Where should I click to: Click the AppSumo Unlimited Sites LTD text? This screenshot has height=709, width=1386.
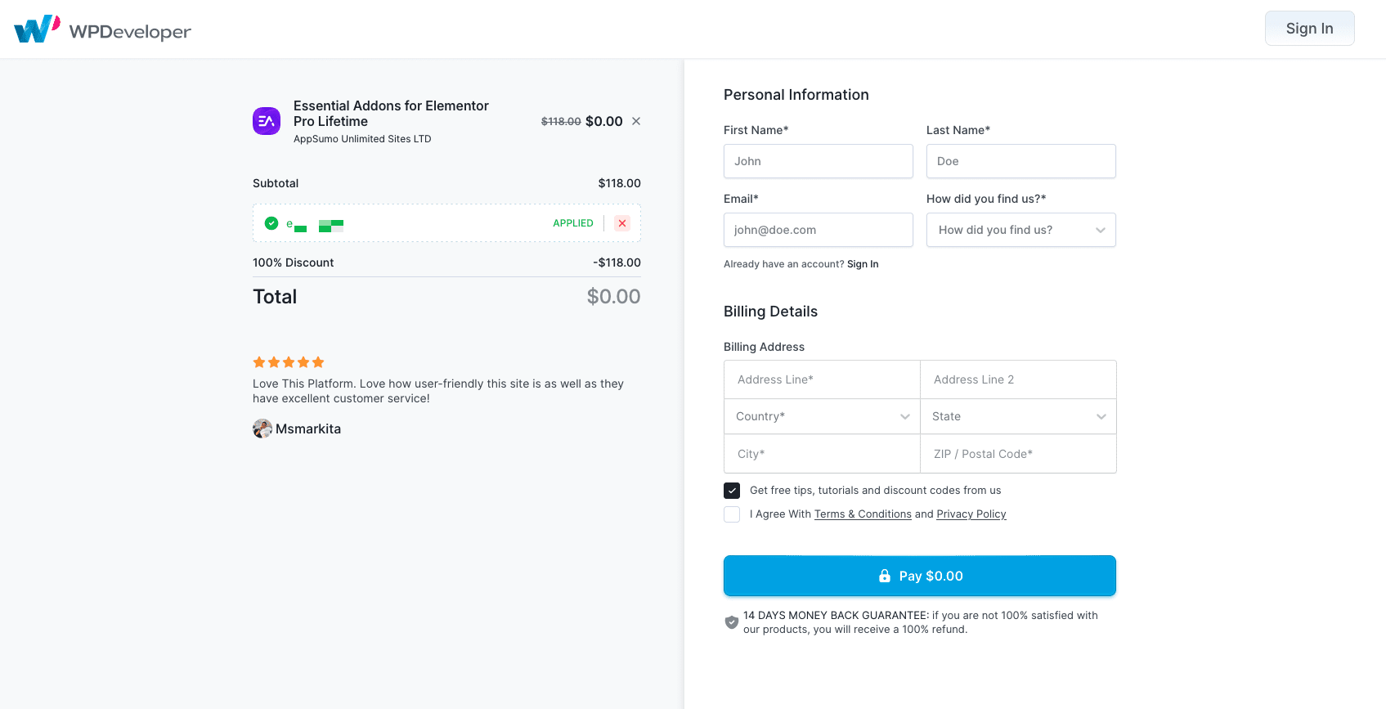click(362, 139)
